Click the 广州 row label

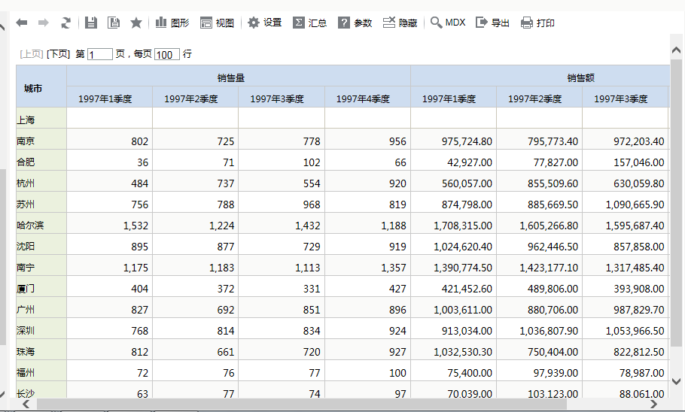tap(41, 307)
